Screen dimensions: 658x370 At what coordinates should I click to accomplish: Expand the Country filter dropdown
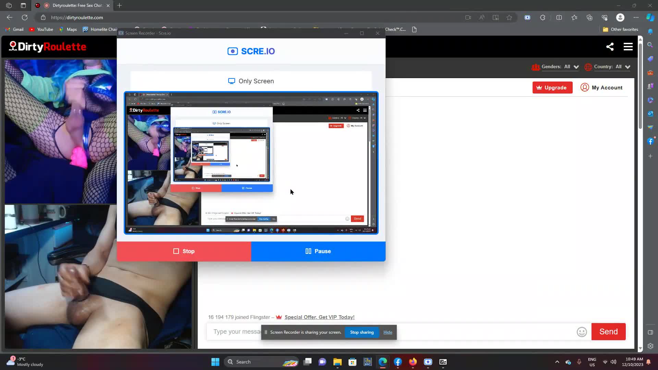pos(627,67)
